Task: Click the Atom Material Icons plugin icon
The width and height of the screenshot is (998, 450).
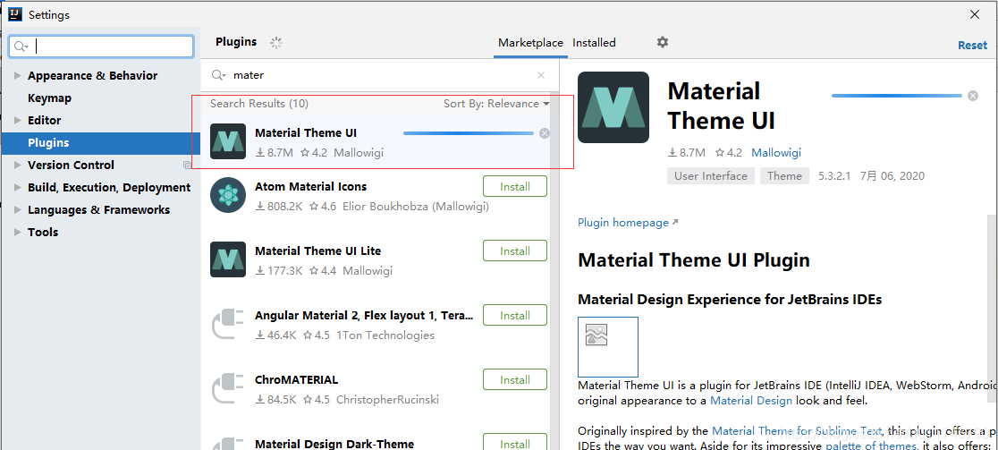Action: (228, 195)
